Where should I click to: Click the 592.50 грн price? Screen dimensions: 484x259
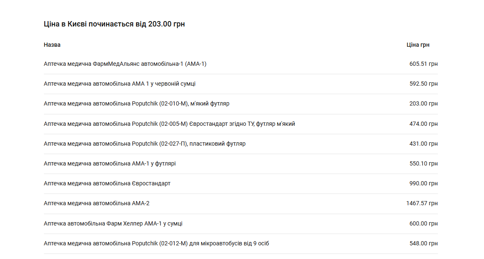(423, 84)
